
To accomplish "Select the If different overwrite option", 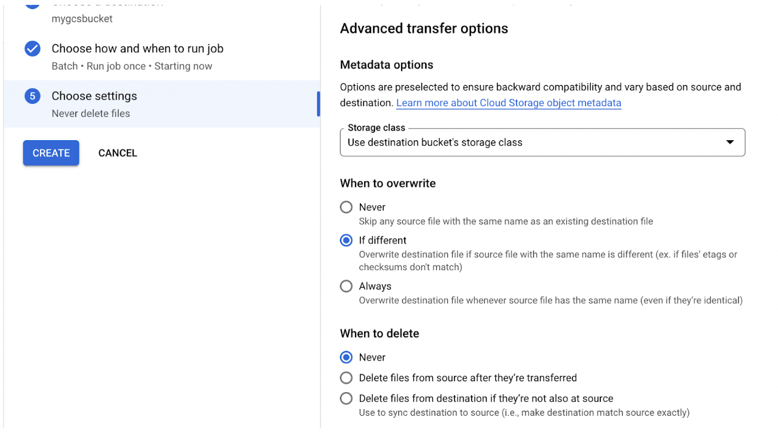I will (346, 240).
